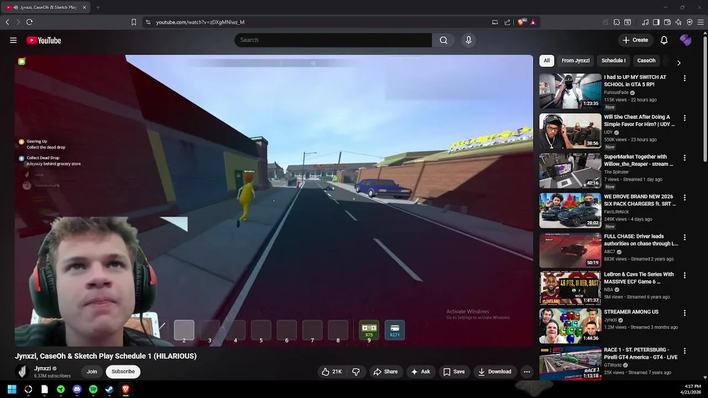This screenshot has height=398, width=708.
Task: Go to the YouTube home logo
Action: [44, 40]
